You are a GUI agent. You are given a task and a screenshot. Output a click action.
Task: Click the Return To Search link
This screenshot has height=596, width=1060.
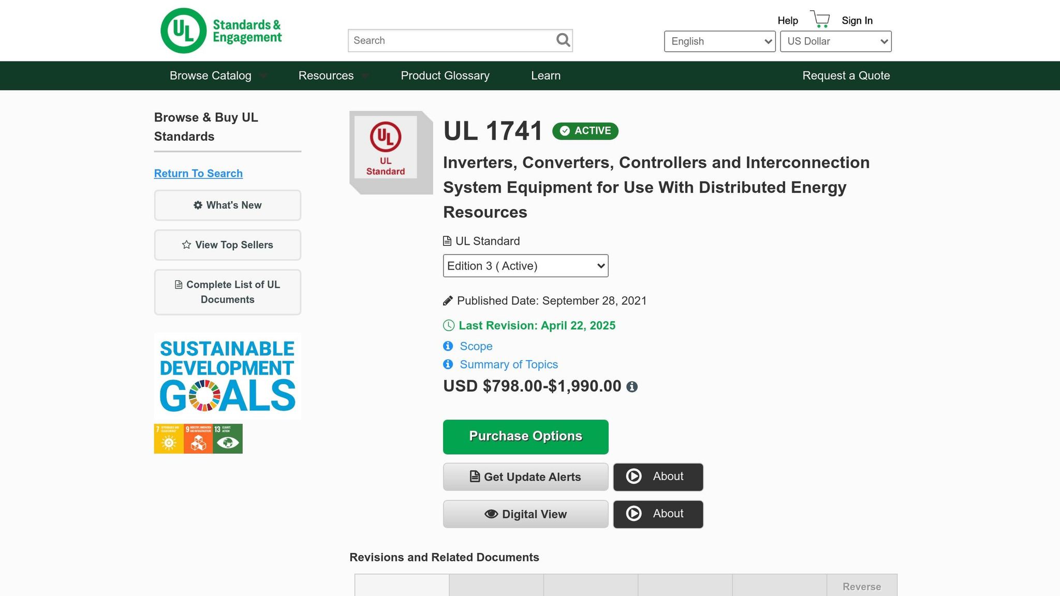[x=198, y=173]
